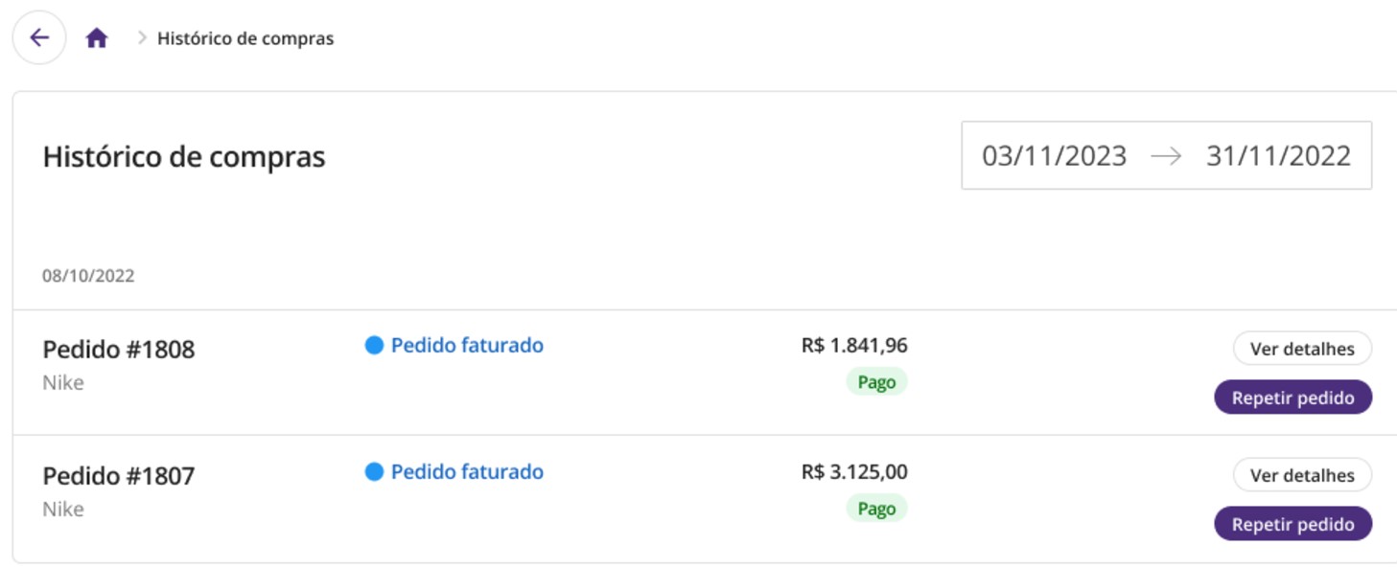Open the start date field 03/11/2023
Image resolution: width=1397 pixels, height=568 pixels.
(x=1054, y=156)
